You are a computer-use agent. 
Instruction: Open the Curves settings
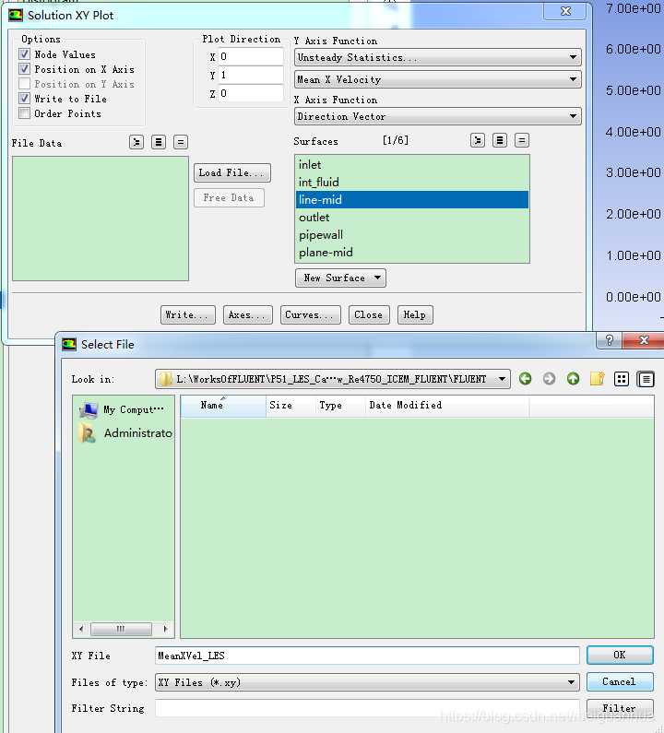311,314
